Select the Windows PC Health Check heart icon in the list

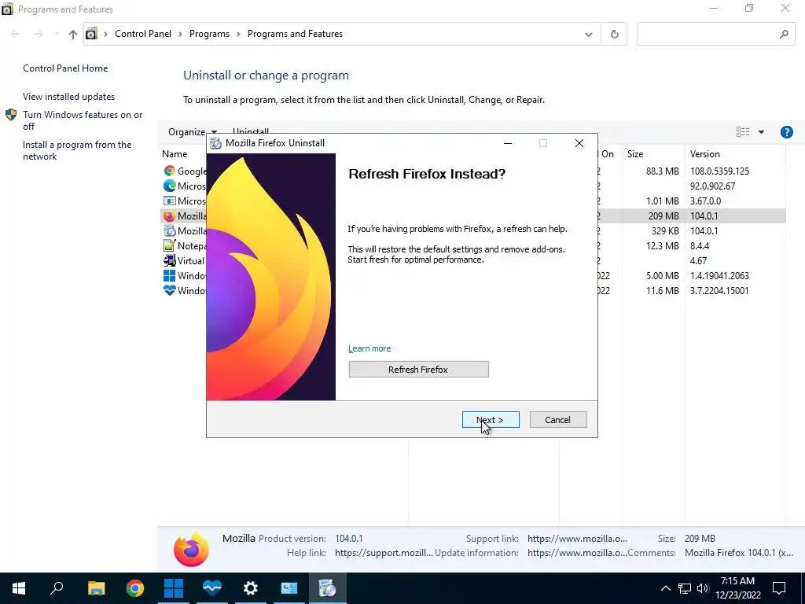[x=169, y=290]
